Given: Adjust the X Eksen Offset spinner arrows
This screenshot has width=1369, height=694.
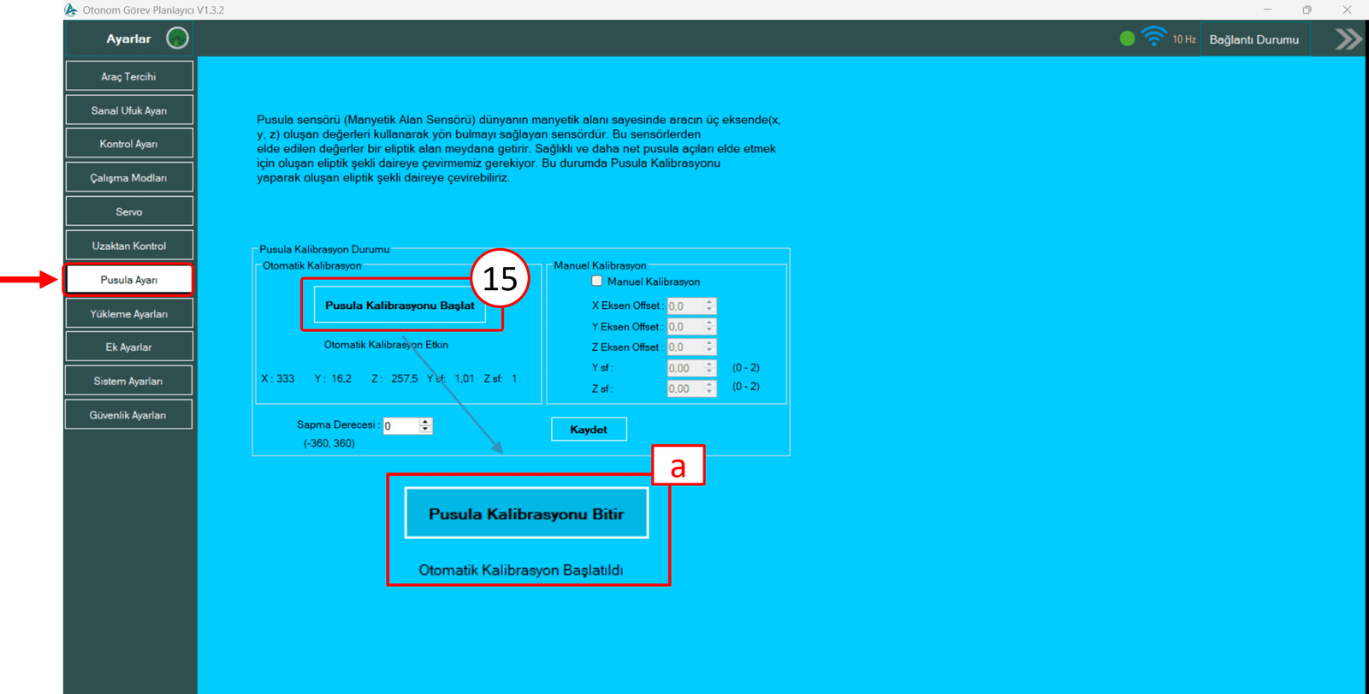Looking at the screenshot, I should 709,305.
